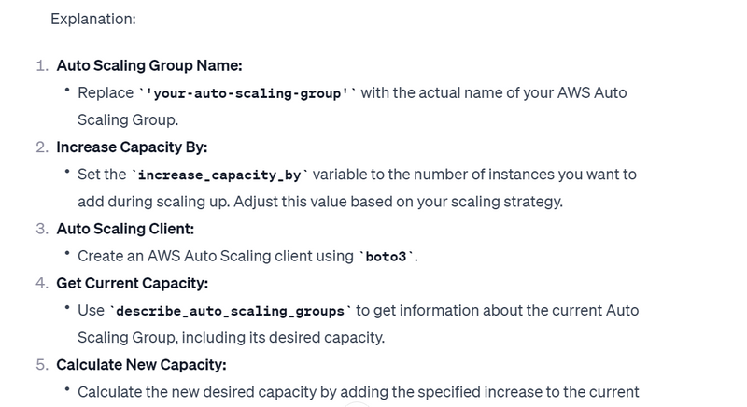747x407 pixels.
Task: Click the 'Auto Scaling Group Name:' heading
Action: pyautogui.click(x=149, y=65)
